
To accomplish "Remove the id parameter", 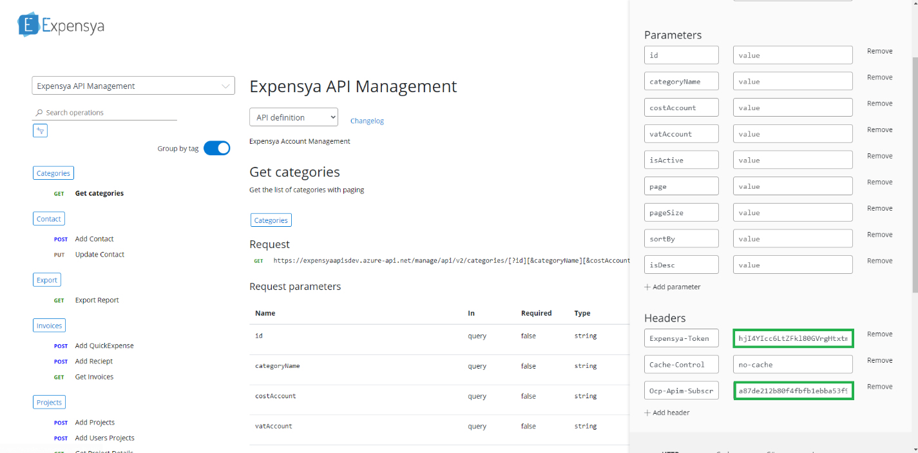I will click(879, 52).
